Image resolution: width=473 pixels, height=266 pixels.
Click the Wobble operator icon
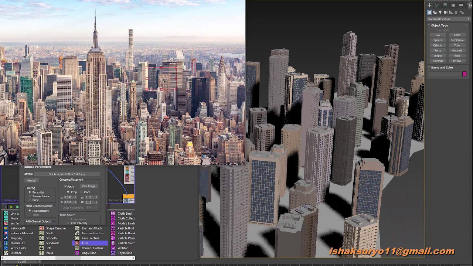113,248
